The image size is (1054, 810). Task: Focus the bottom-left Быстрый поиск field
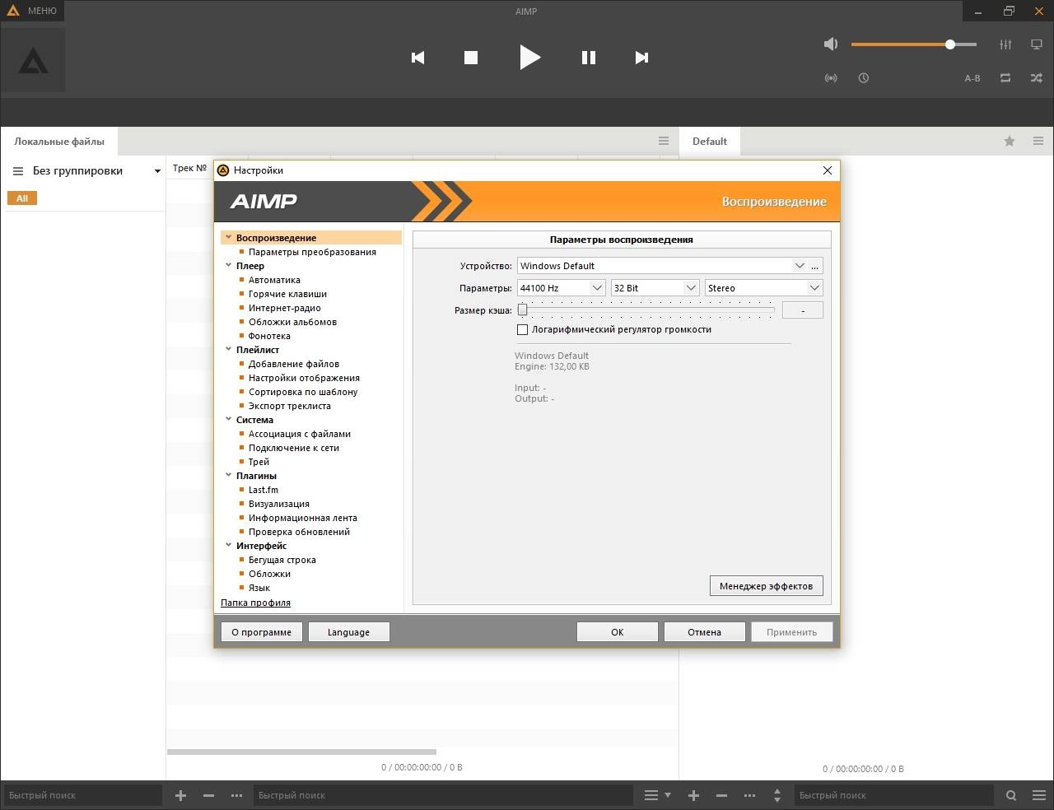coord(83,795)
